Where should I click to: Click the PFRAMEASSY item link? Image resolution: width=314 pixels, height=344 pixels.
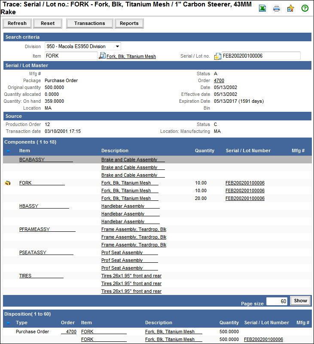pos(34,229)
